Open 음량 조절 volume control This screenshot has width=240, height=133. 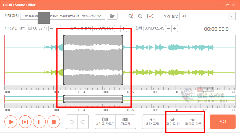(152, 122)
